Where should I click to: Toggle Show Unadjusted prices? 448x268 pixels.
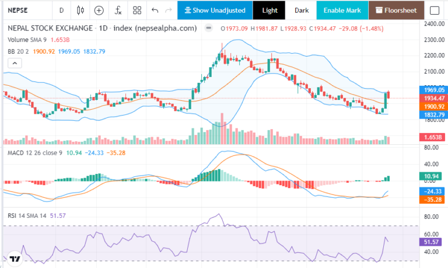tap(215, 11)
